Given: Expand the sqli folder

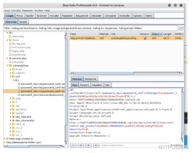Looking at the screenshot, I should click(10, 106).
